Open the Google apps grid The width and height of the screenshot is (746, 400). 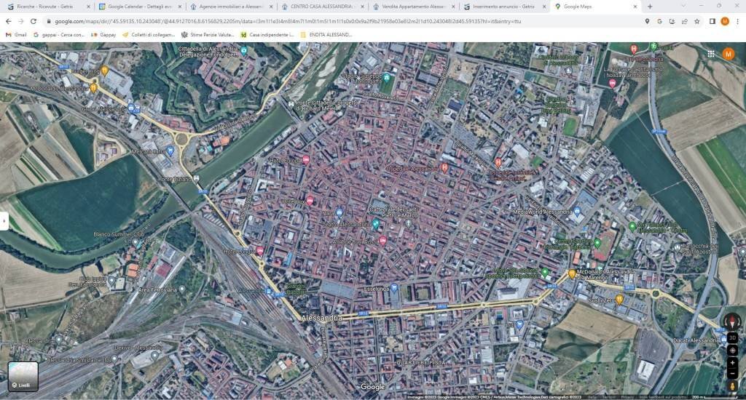[x=711, y=54]
